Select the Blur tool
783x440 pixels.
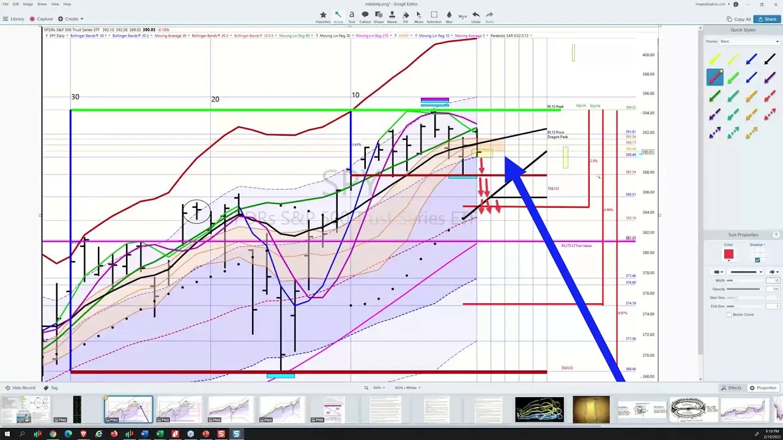tap(449, 16)
